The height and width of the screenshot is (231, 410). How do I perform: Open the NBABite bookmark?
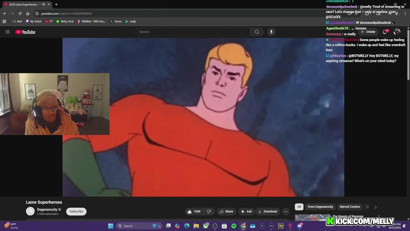92,21
